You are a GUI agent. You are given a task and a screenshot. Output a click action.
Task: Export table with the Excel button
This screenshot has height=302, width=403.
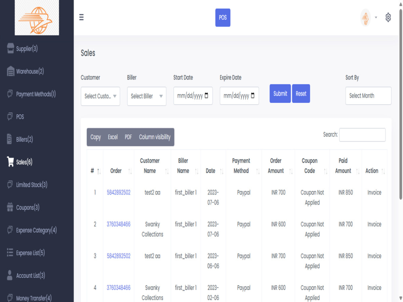(112, 137)
